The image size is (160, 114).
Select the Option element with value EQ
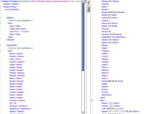click(18, 29)
